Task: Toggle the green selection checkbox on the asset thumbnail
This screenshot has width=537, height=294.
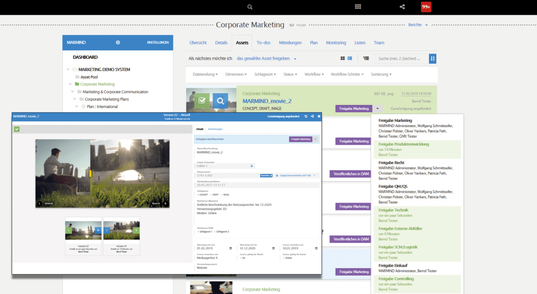Action: [202, 100]
